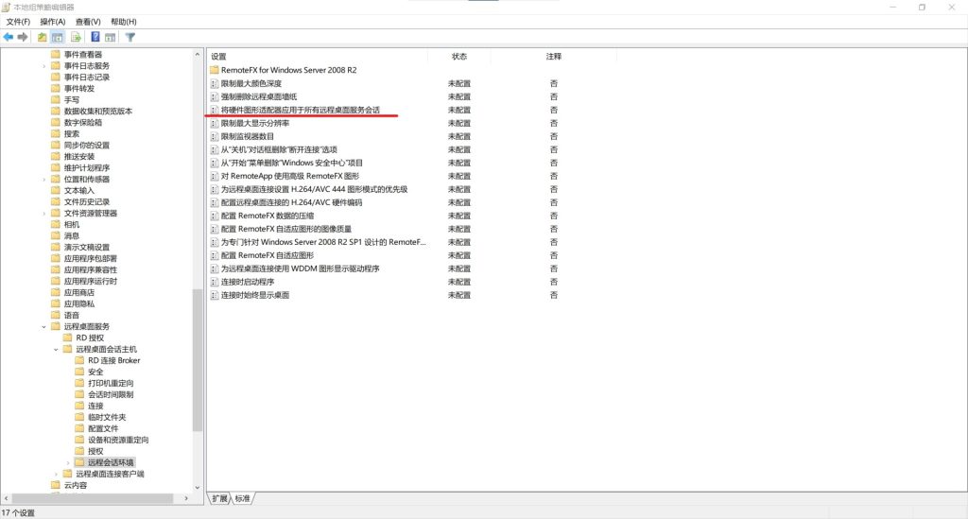Click the tree pane horizontal scrollbar thumb
The width and height of the screenshot is (968, 519).
(x=93, y=498)
